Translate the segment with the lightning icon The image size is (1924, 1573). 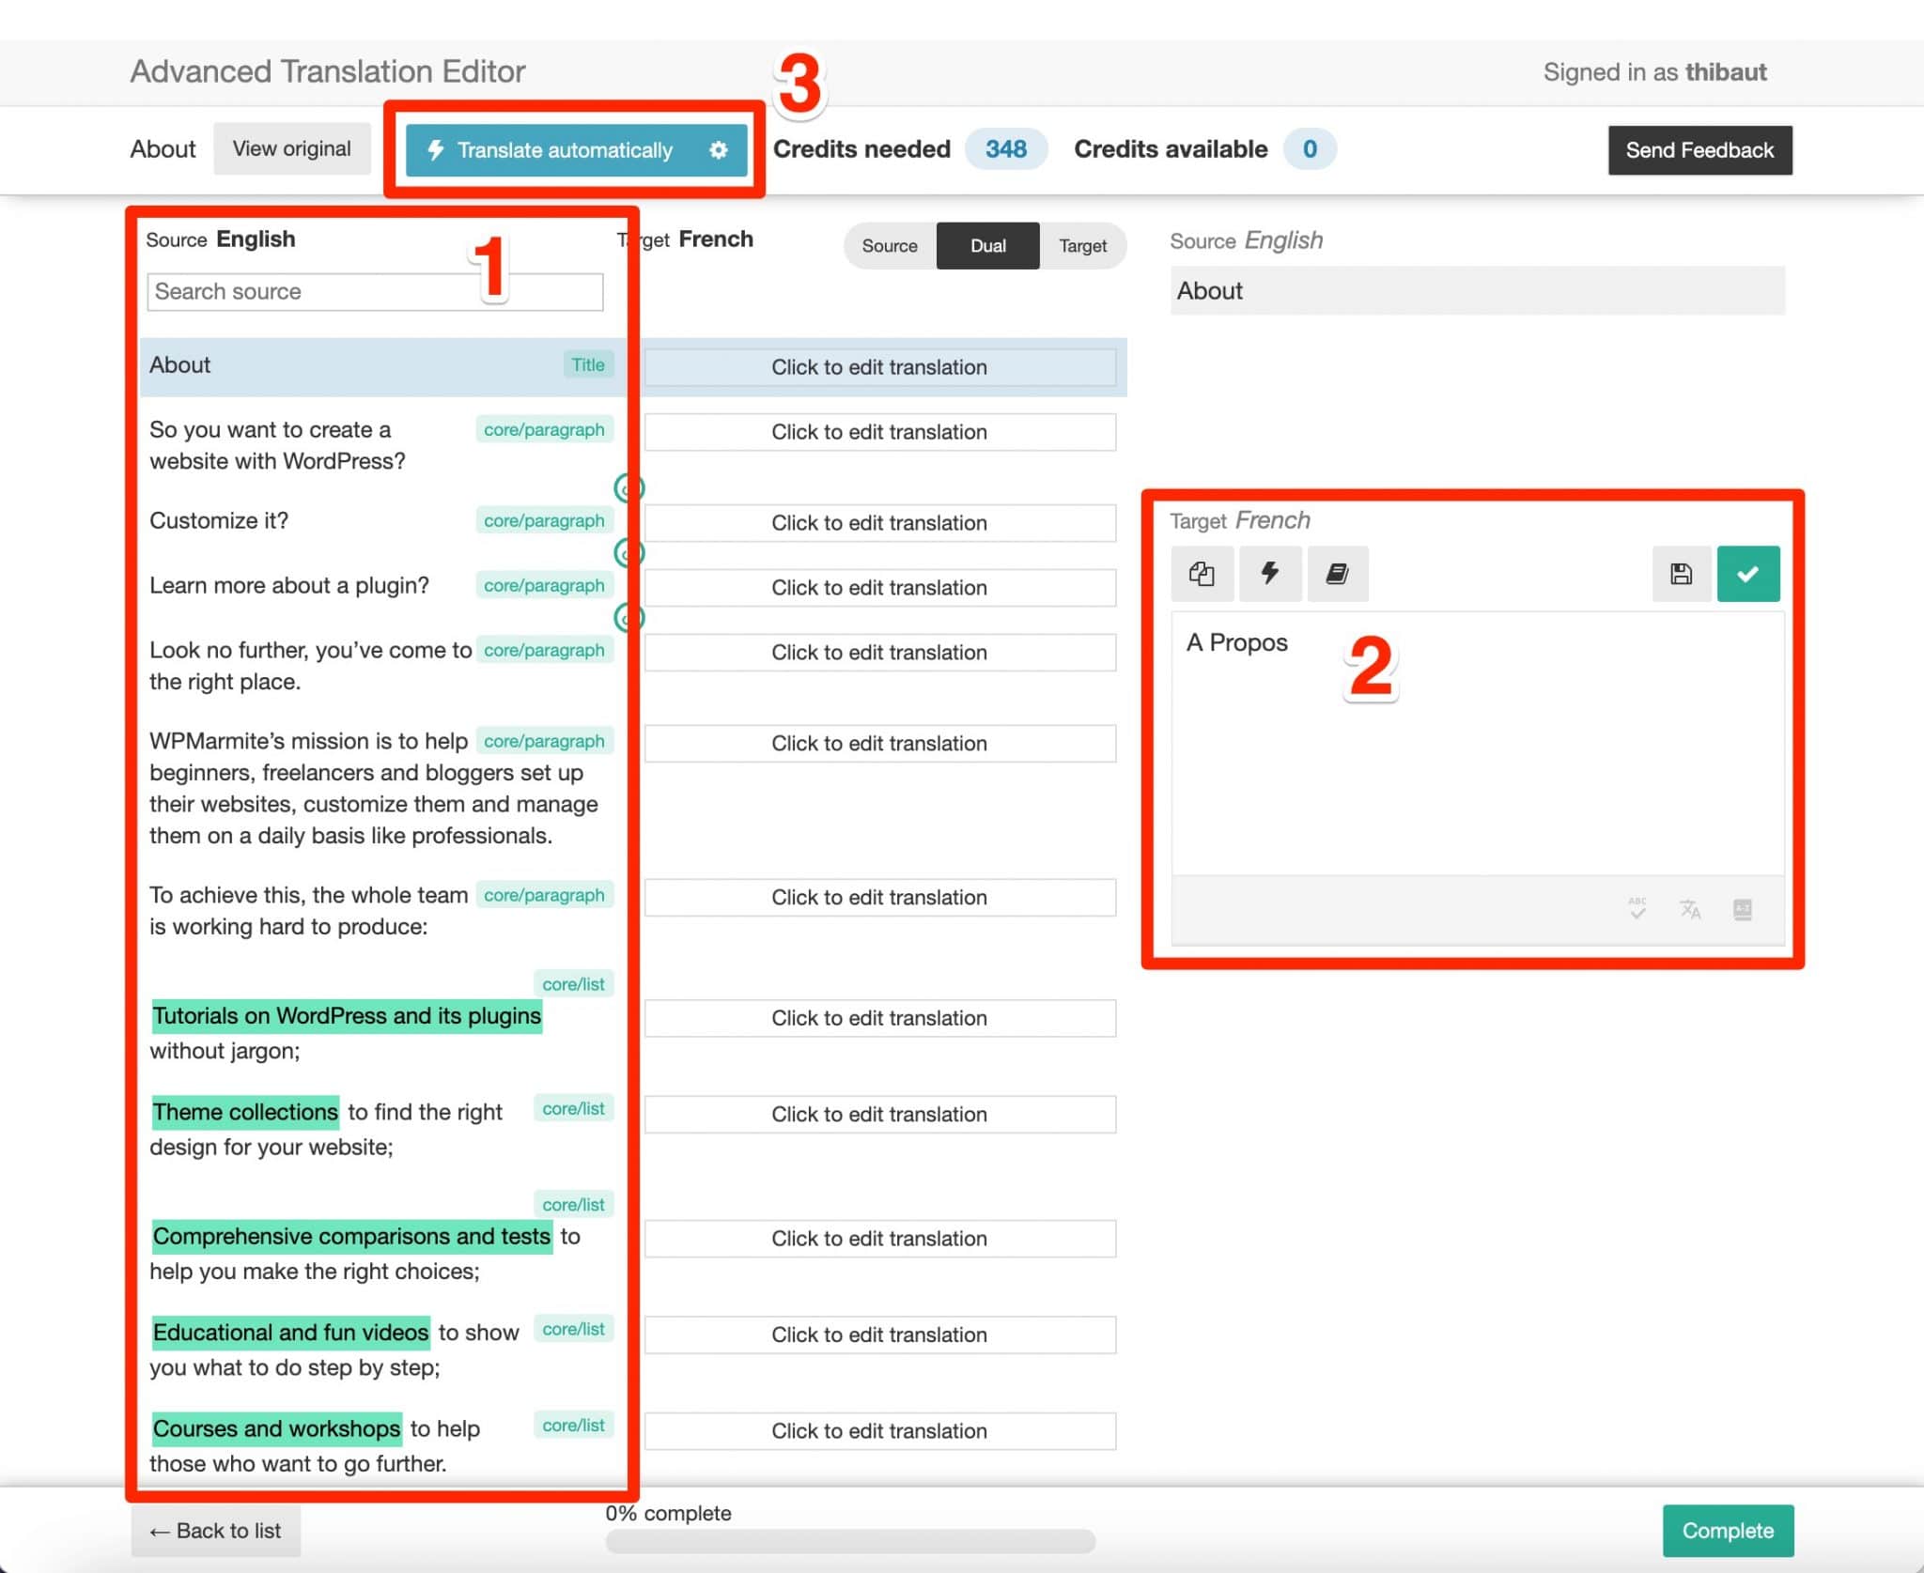point(1270,574)
